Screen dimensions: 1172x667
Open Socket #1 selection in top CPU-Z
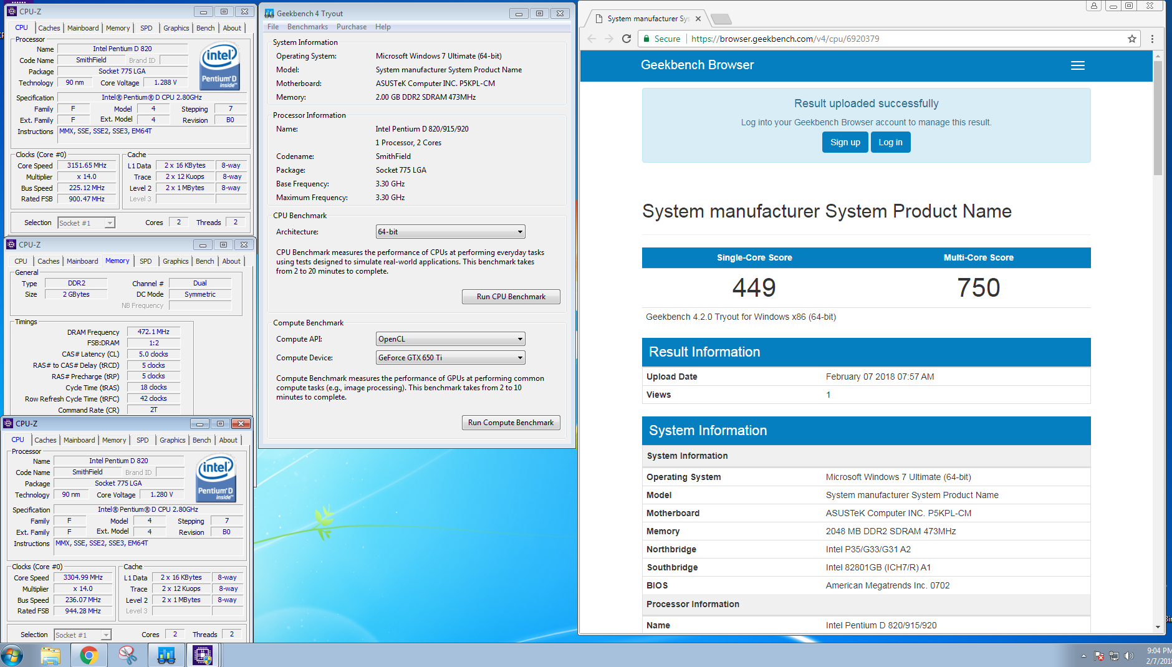(x=86, y=223)
